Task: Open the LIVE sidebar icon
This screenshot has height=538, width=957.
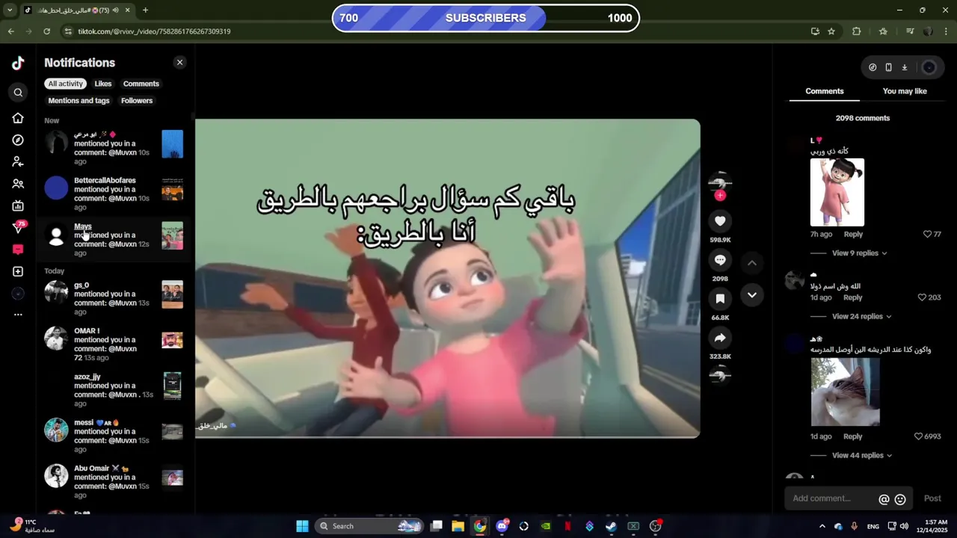Action: (x=18, y=205)
